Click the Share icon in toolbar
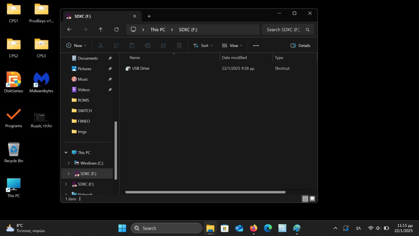Screen dimensions: 419x236 (x=163, y=46)
